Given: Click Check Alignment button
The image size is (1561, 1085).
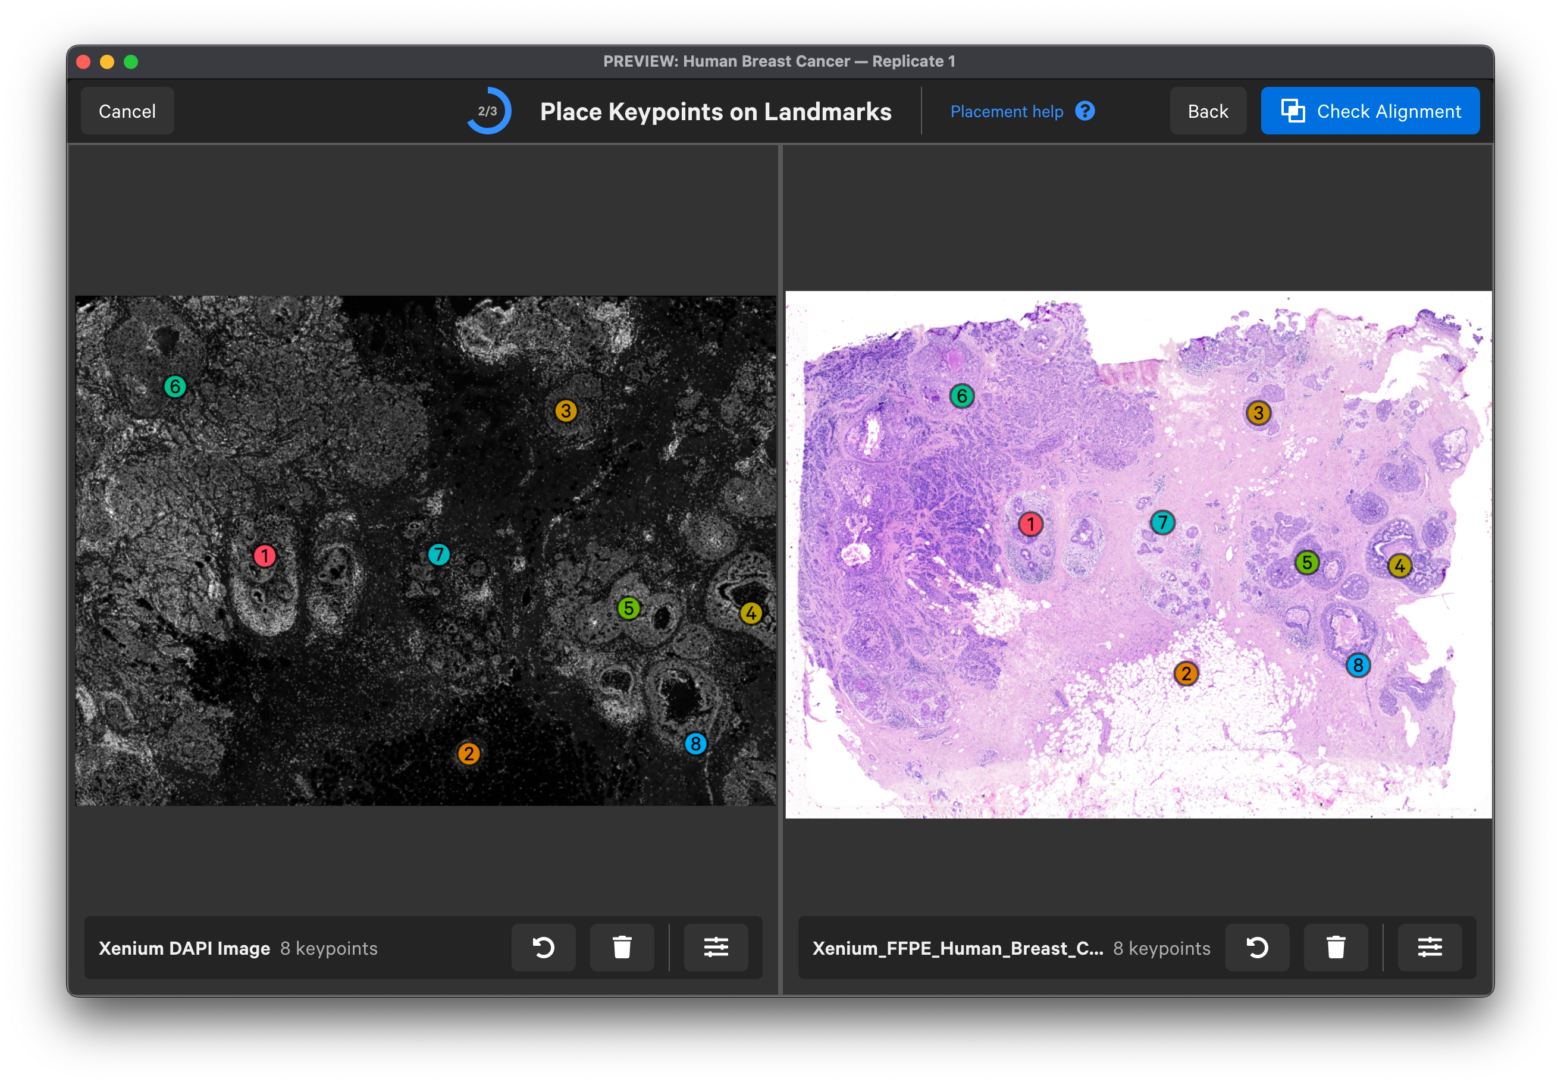Looking at the screenshot, I should (x=1370, y=111).
